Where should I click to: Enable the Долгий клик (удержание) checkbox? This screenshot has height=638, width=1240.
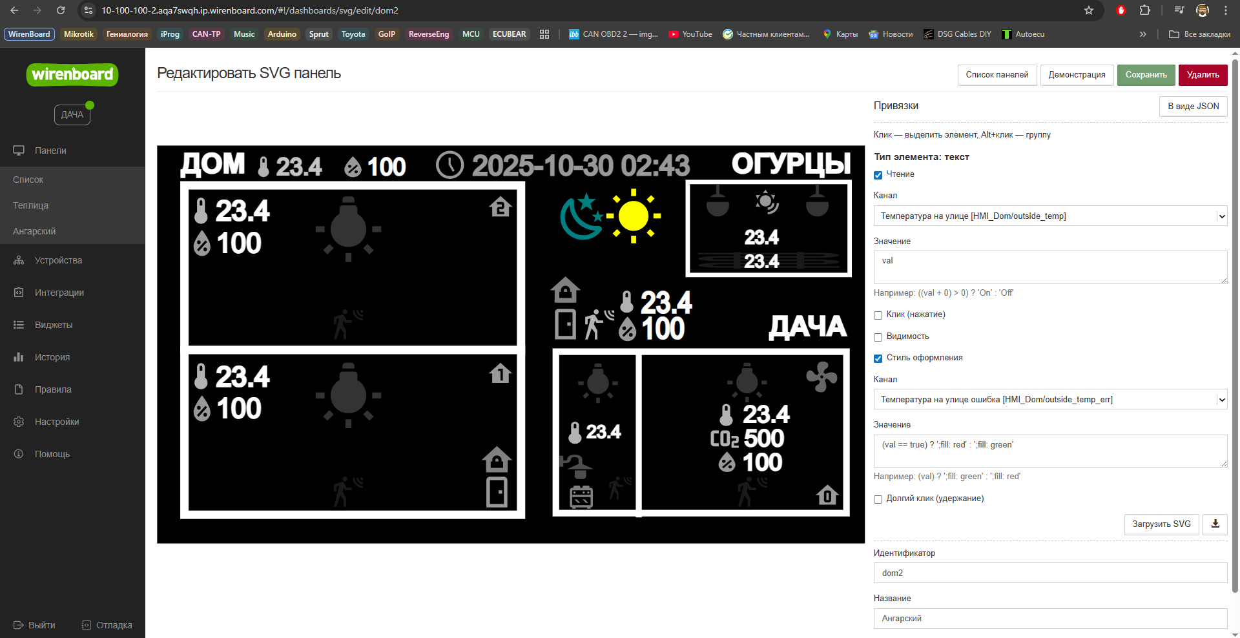click(878, 499)
